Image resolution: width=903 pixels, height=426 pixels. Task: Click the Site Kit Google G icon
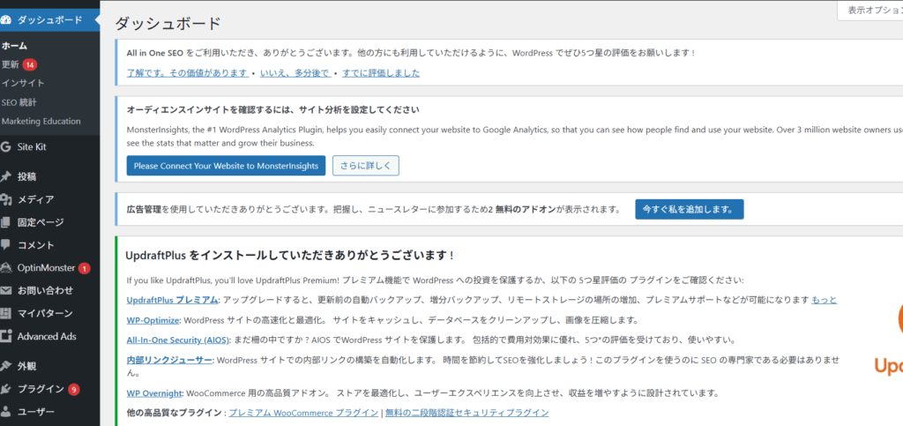(x=5, y=147)
